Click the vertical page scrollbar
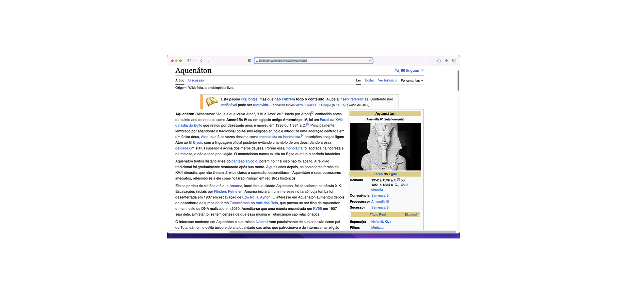This screenshot has height=294, width=627. [458, 80]
